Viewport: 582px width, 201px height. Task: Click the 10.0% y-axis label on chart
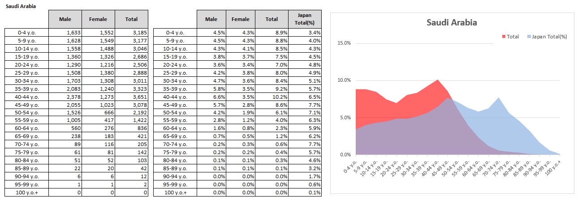(344, 80)
